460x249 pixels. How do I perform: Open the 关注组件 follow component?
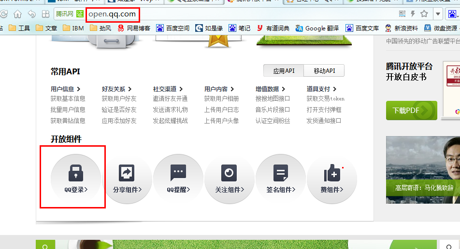[x=230, y=179]
